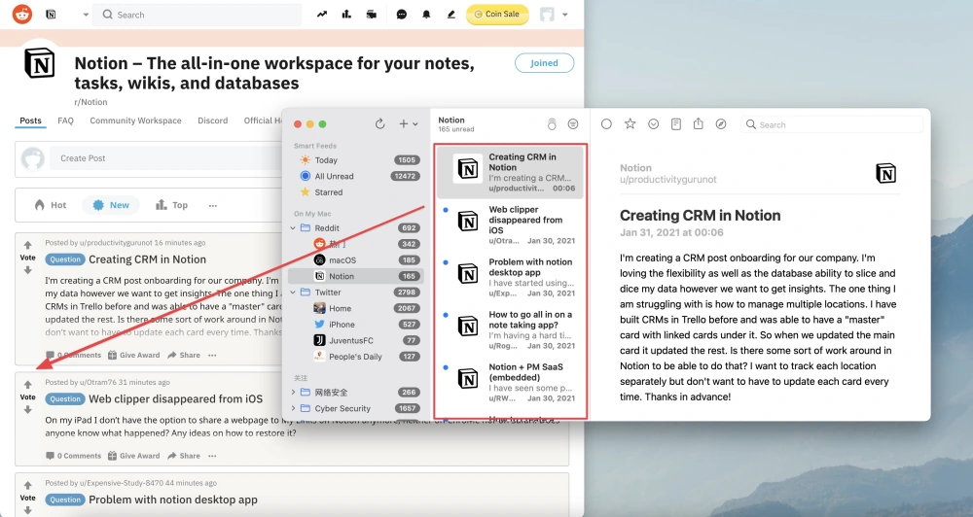Upvote the Creating CRM in Notion post

(27, 246)
